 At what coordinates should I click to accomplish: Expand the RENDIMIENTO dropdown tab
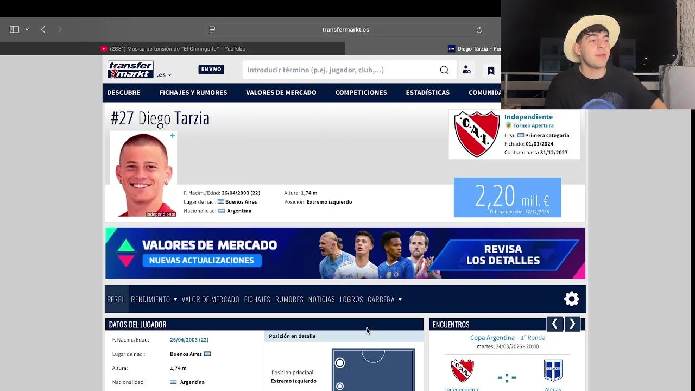154,299
